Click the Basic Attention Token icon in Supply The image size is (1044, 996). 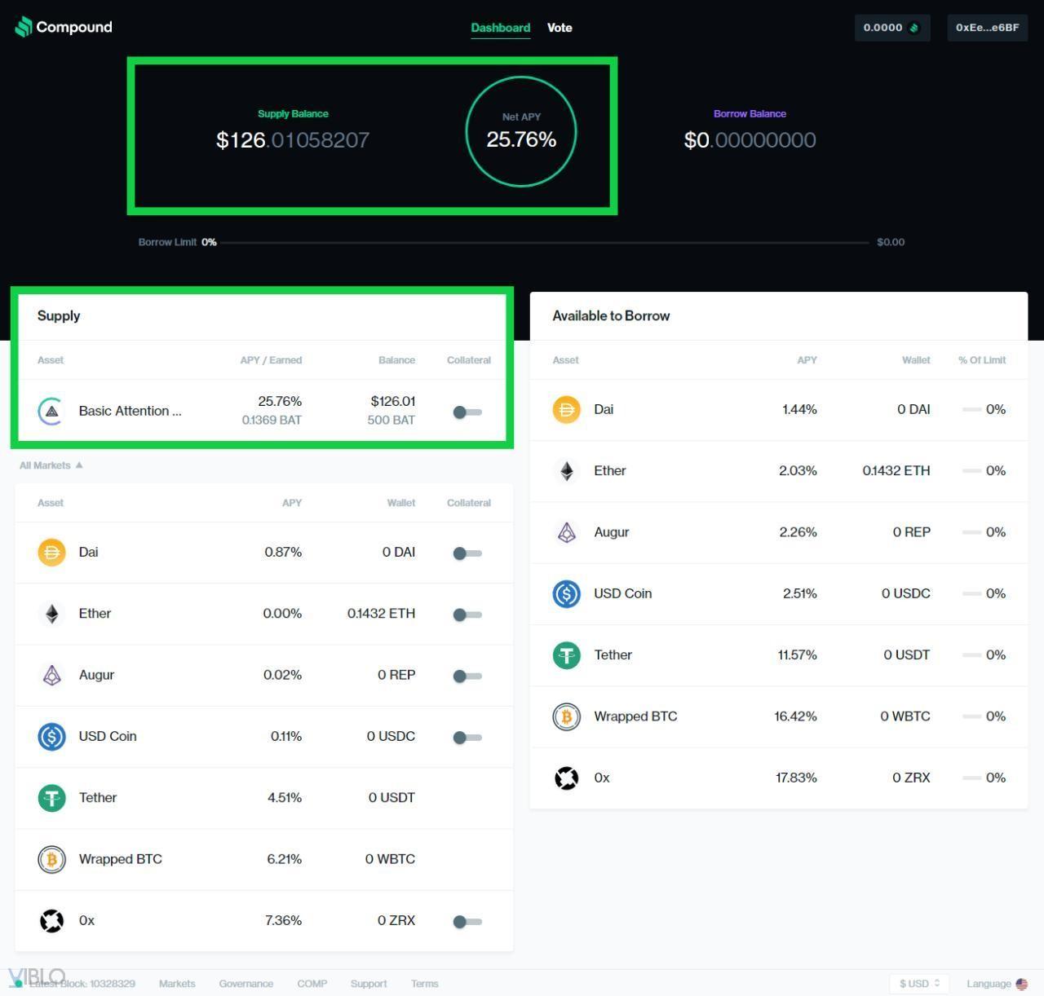[x=51, y=411]
